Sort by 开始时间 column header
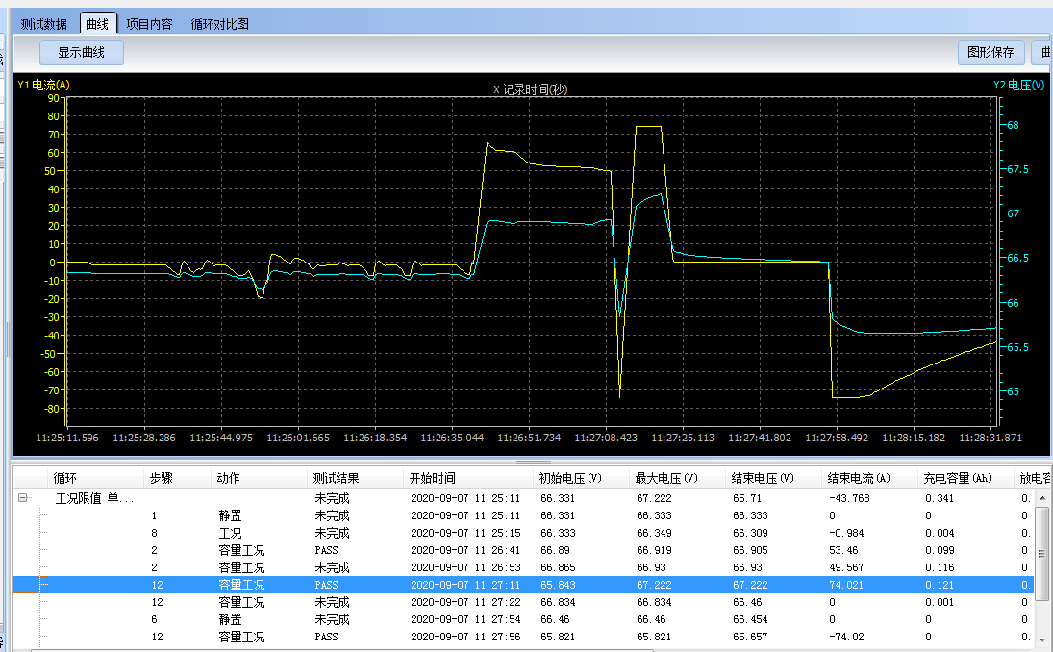The image size is (1053, 652). click(432, 478)
